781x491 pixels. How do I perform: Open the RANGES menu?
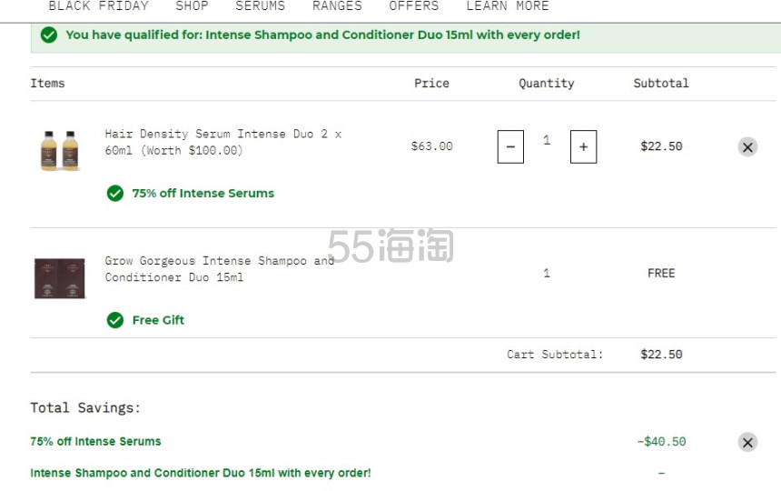tap(337, 6)
